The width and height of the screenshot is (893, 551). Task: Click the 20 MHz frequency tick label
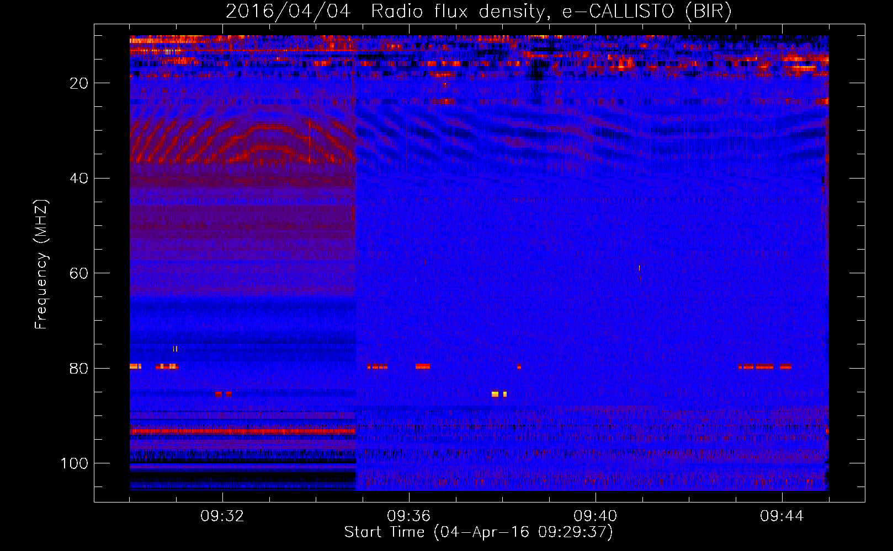79,83
